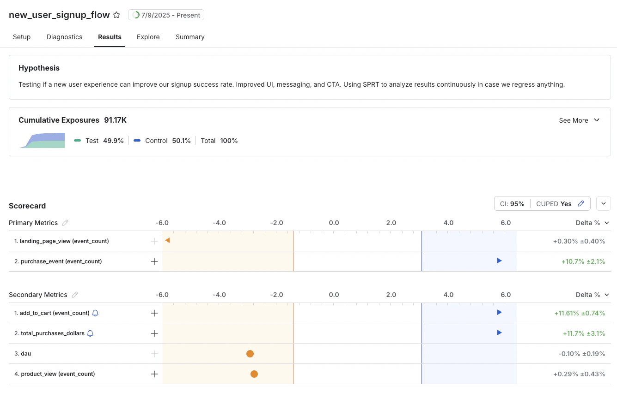
Task: Edit the Secondary Metrics title pencil icon
Action: coord(75,295)
